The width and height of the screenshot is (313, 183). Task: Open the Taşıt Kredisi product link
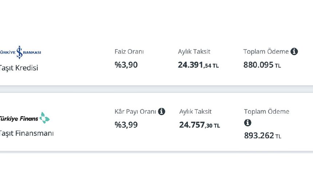pyautogui.click(x=19, y=68)
